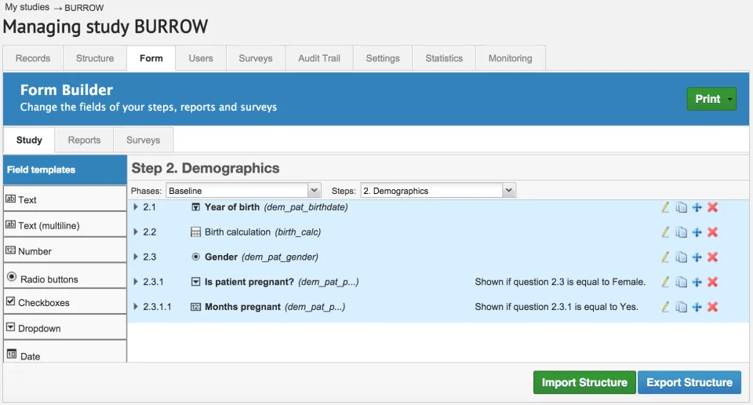Image resolution: width=753 pixels, height=405 pixels.
Task: Choose the Text (multiline) field template
Action: [65, 224]
